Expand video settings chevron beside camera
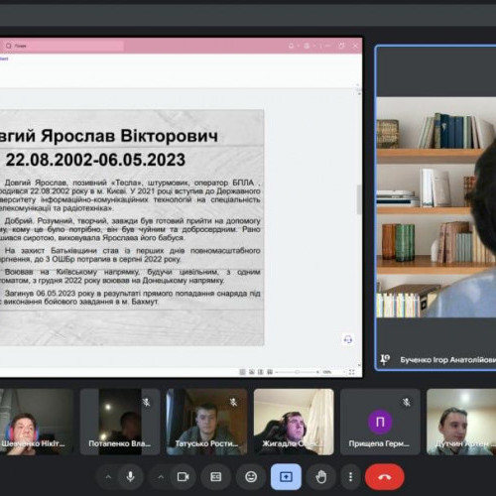The width and height of the screenshot is (496, 496). coord(161,477)
